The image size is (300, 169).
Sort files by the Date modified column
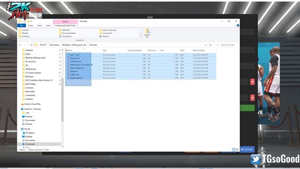coord(199,50)
